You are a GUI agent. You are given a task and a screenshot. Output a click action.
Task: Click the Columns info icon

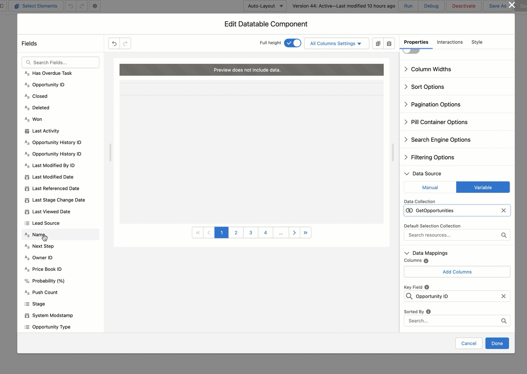tap(426, 261)
